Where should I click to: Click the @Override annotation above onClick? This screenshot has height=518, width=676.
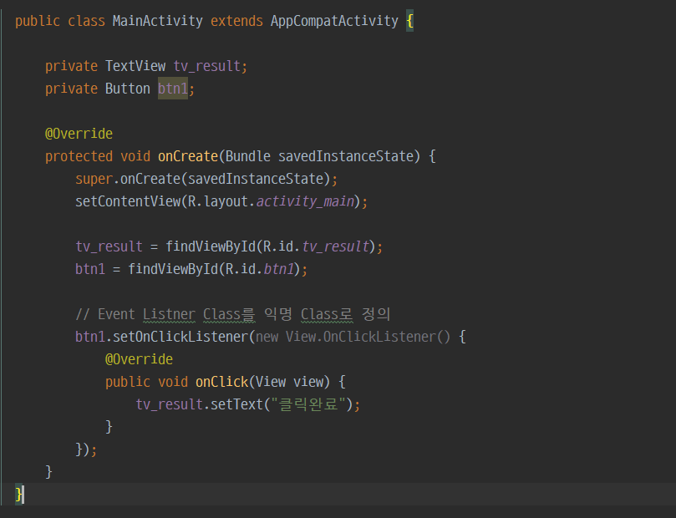pos(139,359)
